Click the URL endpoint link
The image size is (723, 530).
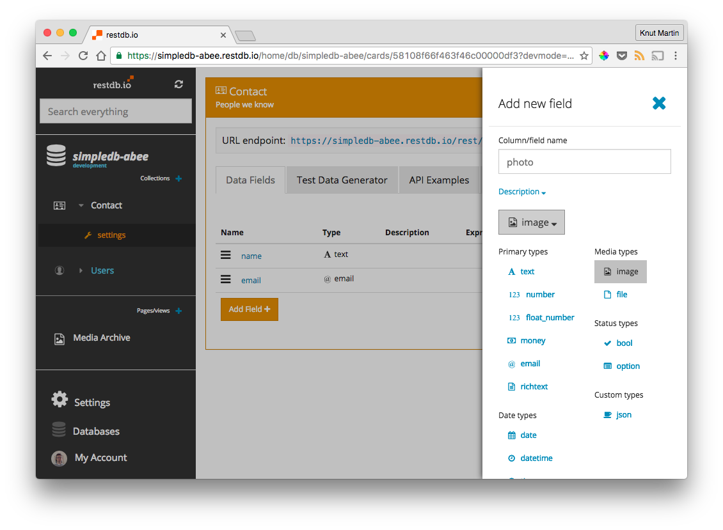[x=386, y=141]
